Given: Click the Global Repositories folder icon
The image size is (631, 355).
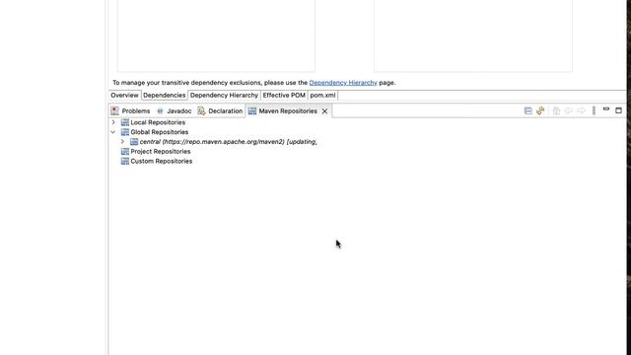Looking at the screenshot, I should 125,132.
